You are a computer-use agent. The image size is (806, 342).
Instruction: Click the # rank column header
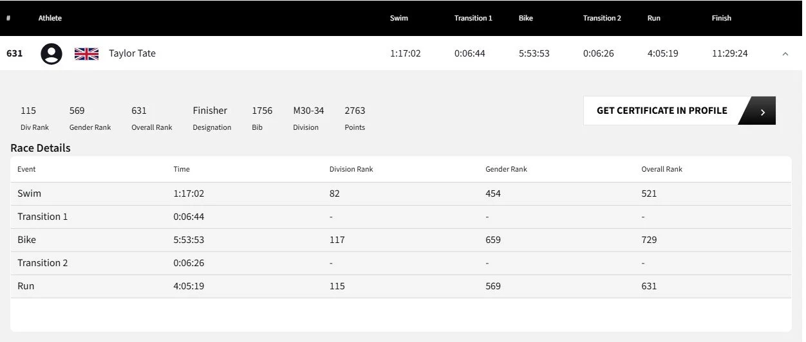click(x=8, y=18)
